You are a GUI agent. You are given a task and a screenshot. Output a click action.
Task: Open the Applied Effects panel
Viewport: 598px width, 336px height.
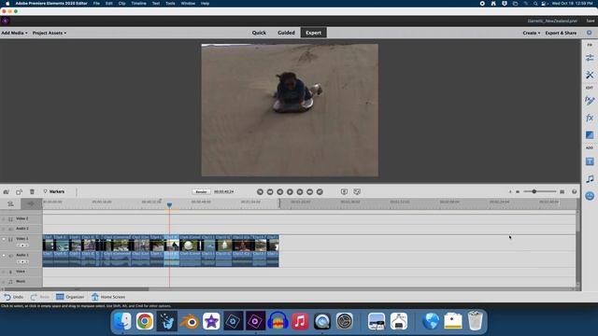pos(590,101)
